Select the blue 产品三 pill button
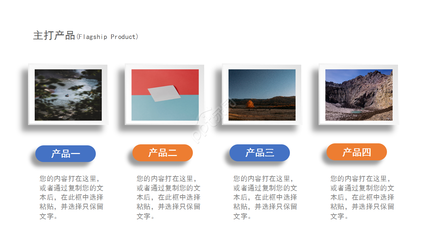 pos(260,153)
